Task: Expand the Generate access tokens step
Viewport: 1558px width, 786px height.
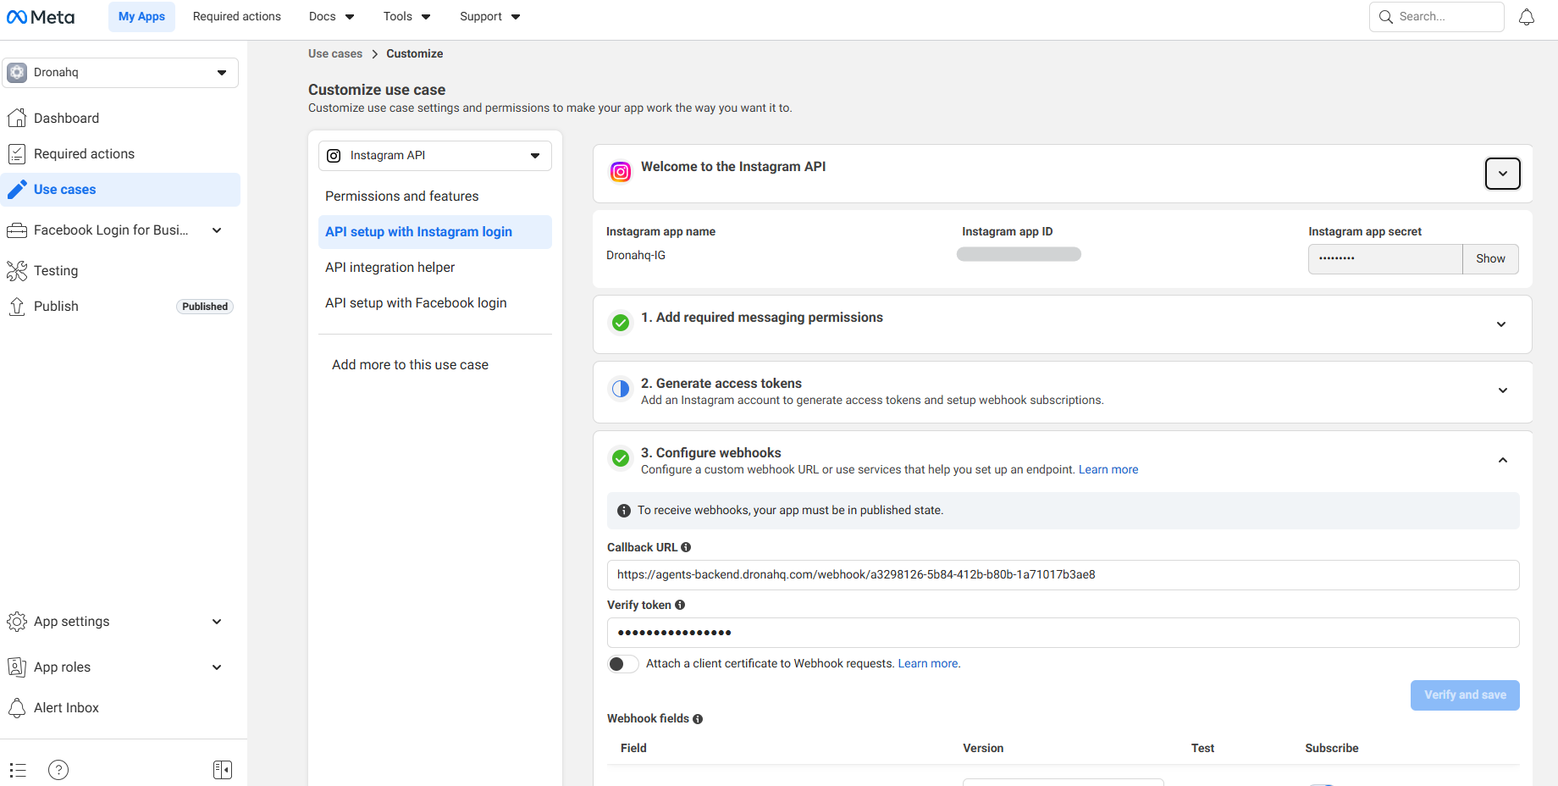Action: point(1503,390)
